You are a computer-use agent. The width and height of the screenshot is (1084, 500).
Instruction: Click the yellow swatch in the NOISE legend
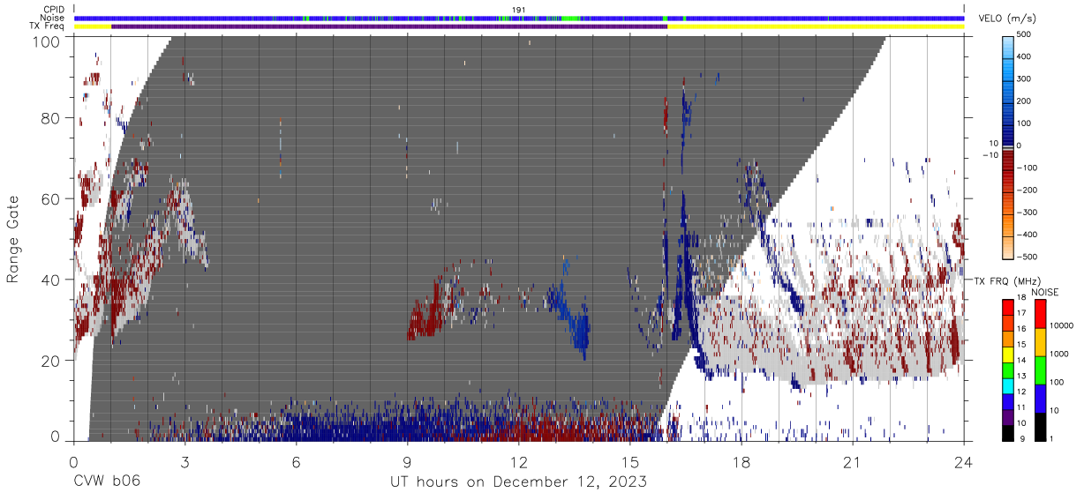1040,341
